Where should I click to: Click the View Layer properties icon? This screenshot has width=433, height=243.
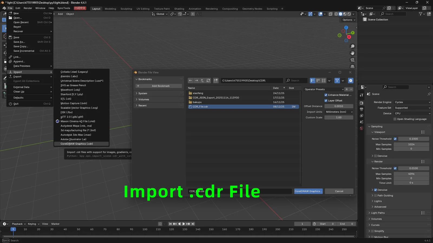coord(361,115)
